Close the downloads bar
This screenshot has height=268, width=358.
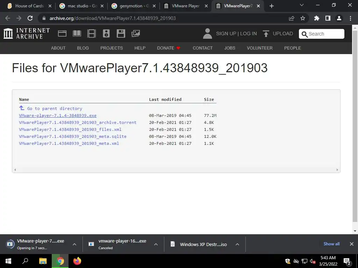point(352,244)
